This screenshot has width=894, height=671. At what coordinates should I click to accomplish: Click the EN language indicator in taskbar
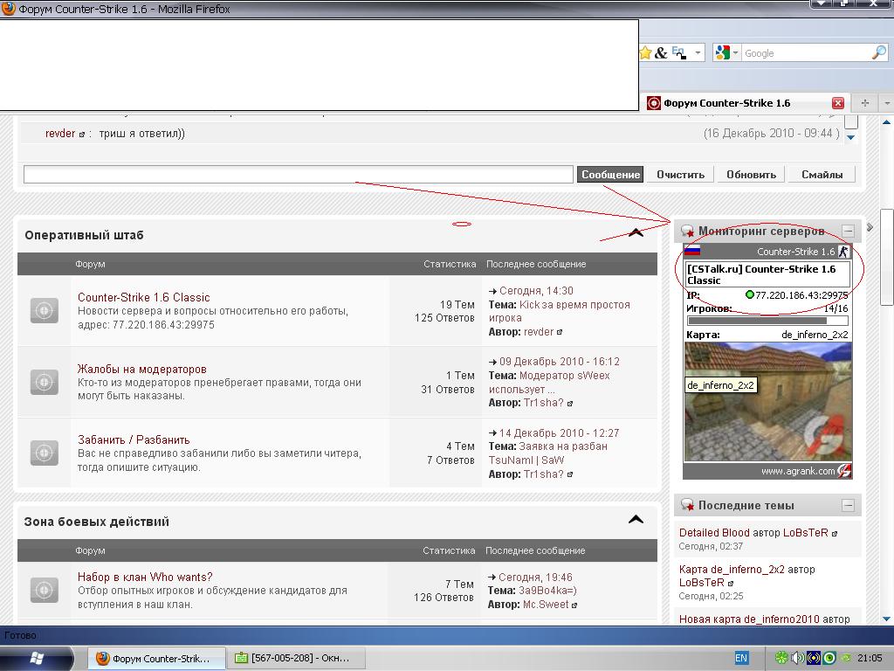(x=740, y=658)
